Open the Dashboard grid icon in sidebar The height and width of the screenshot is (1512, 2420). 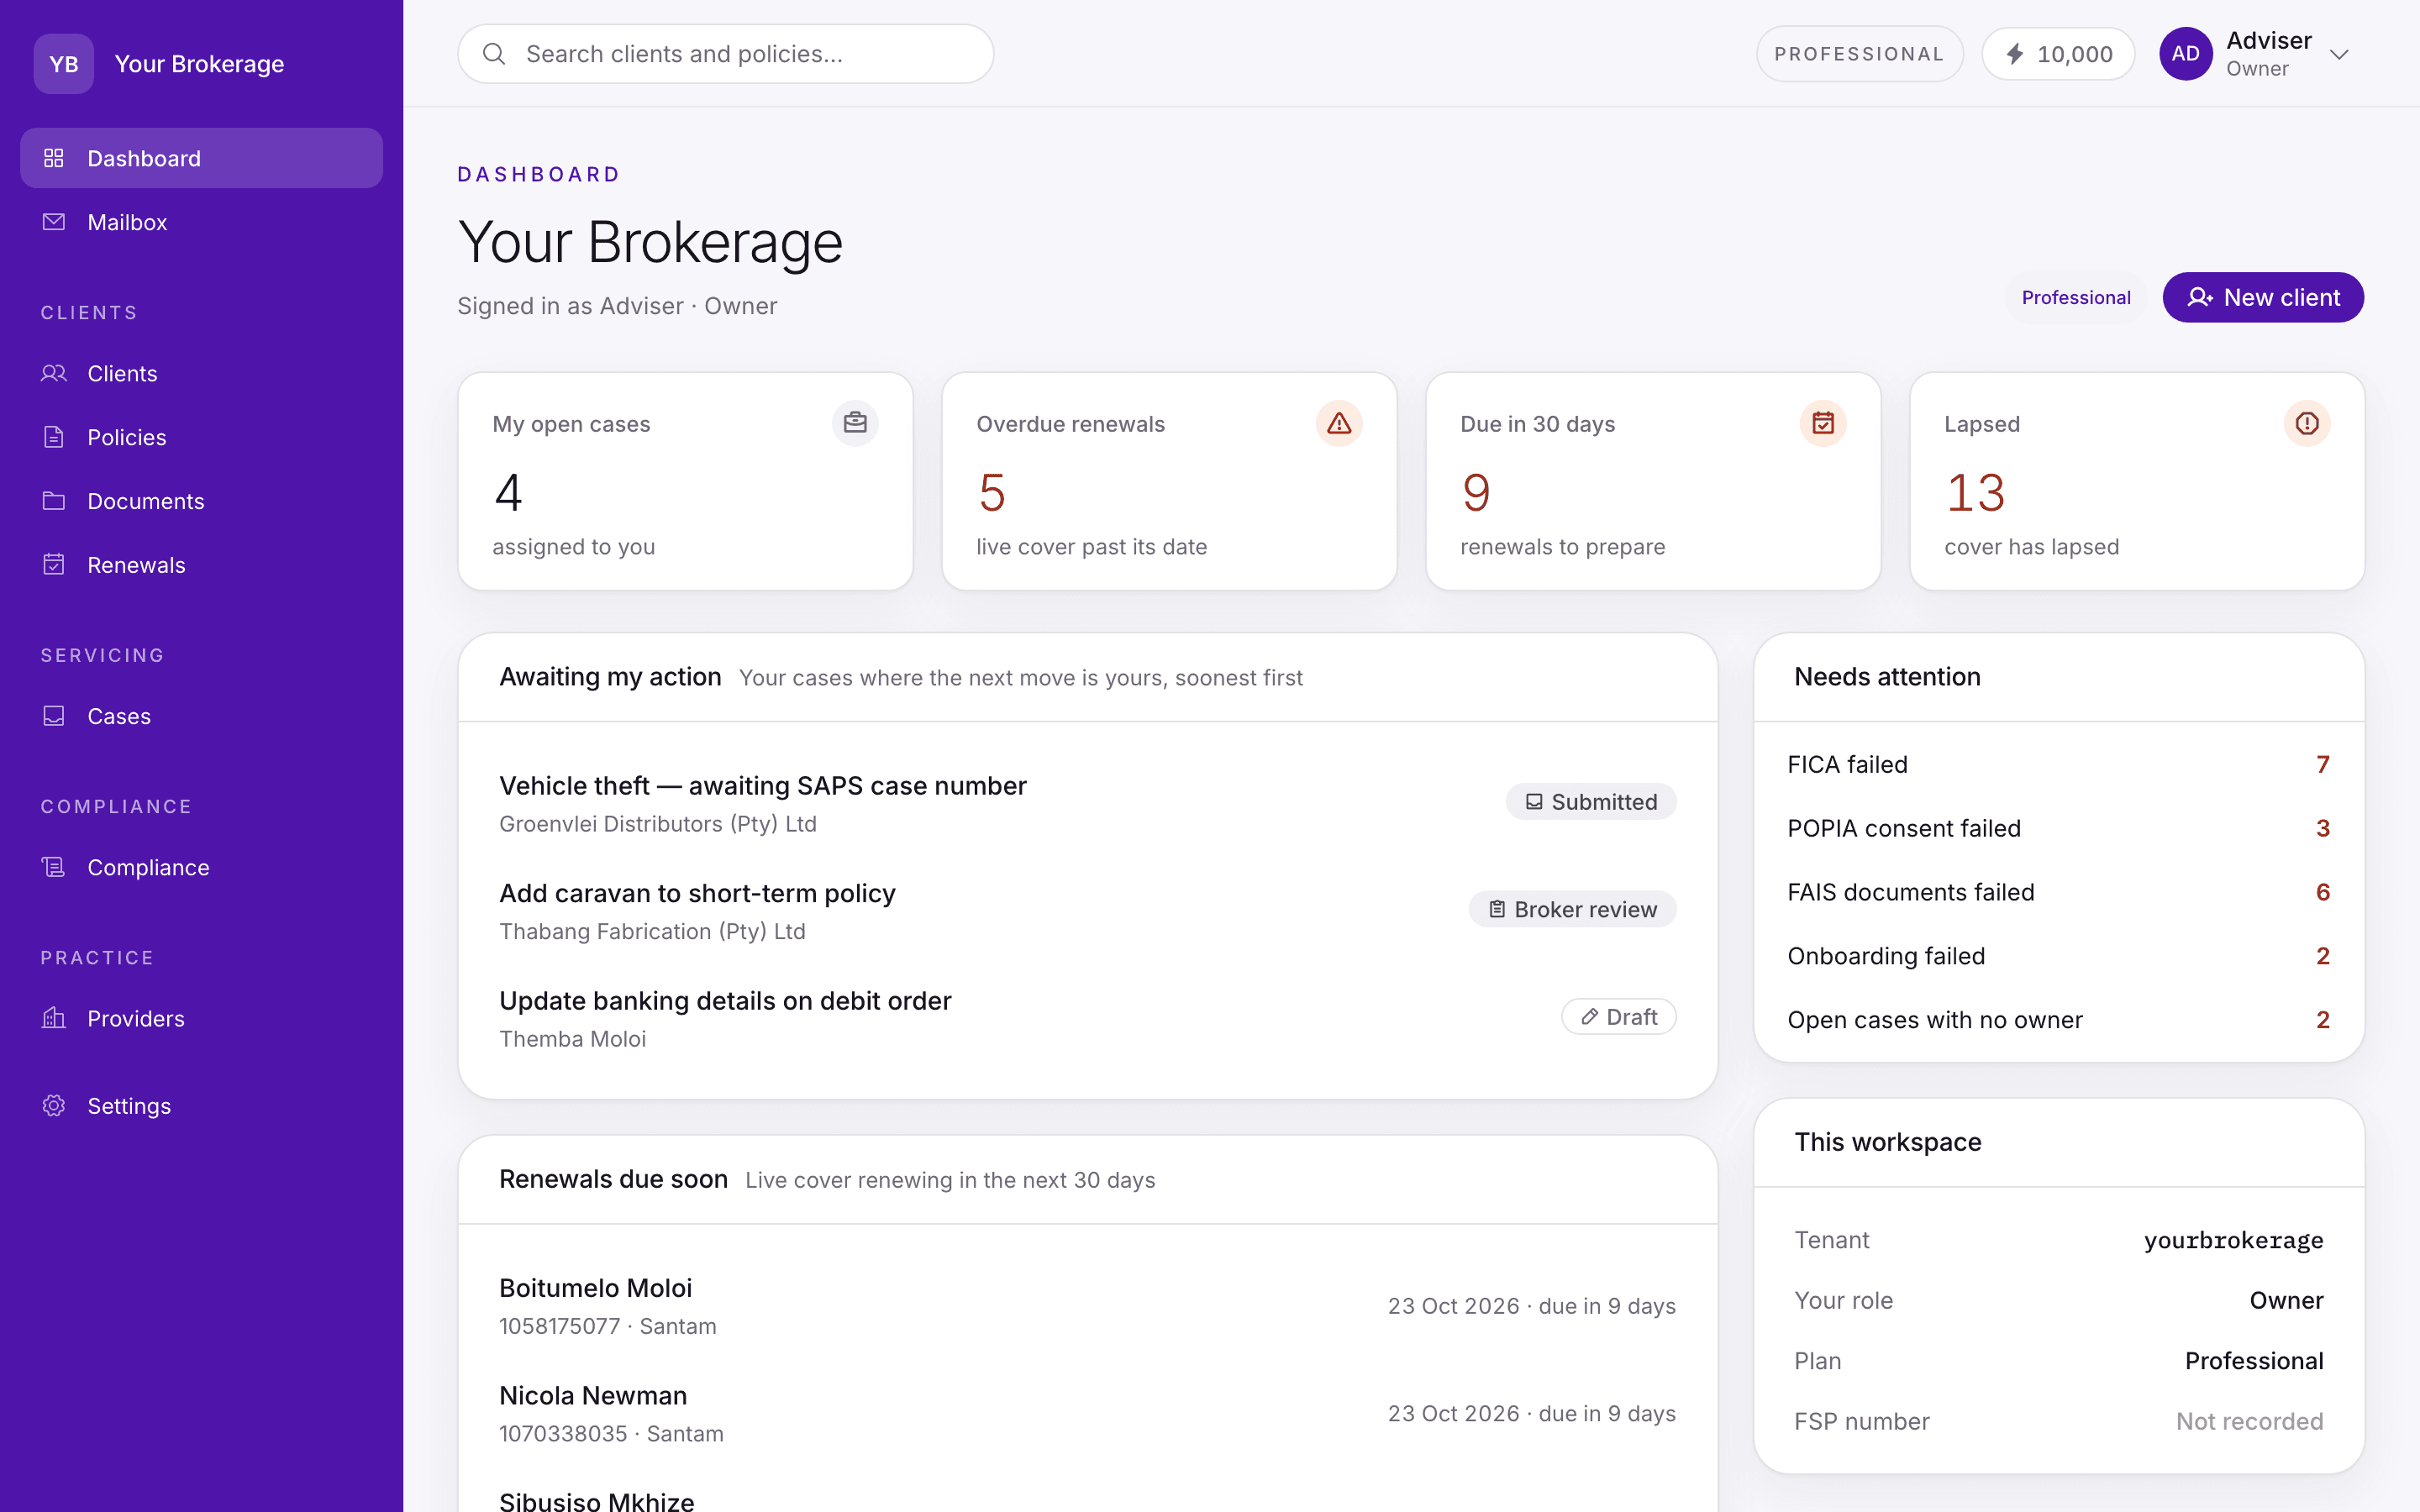[x=54, y=158]
